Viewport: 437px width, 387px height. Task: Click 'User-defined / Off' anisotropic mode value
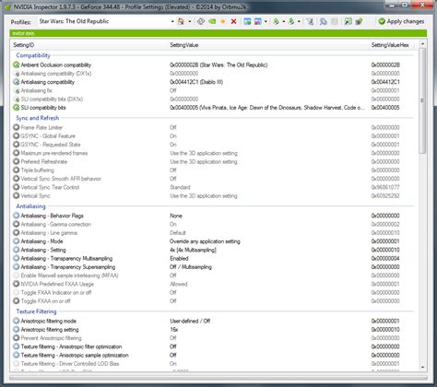(190, 321)
